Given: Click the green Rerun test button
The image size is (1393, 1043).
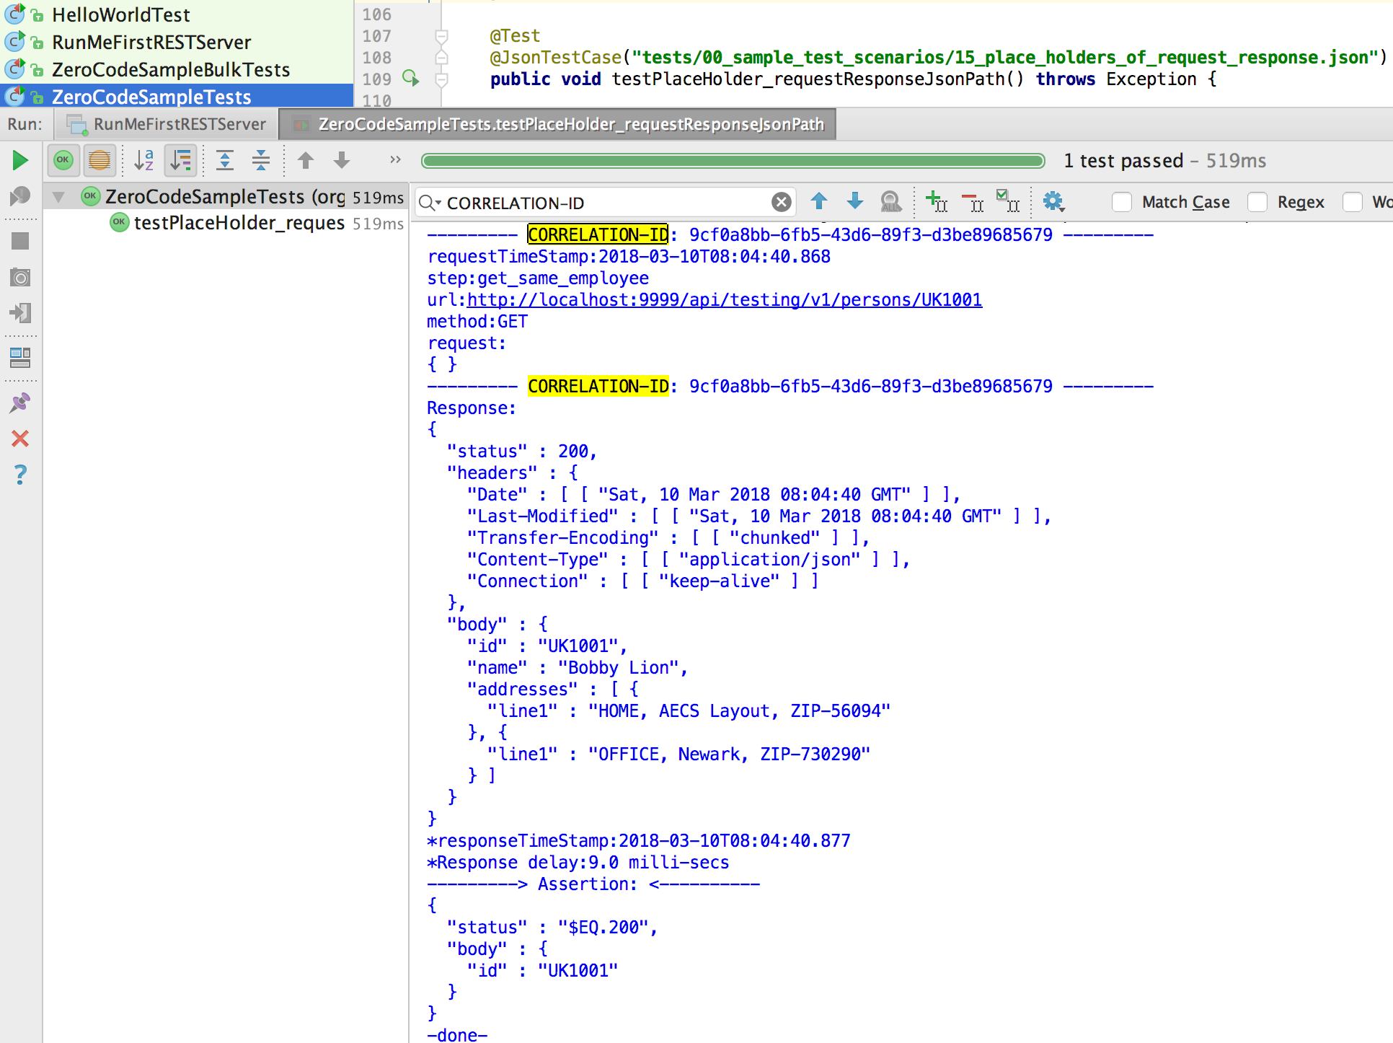Looking at the screenshot, I should click(x=20, y=160).
